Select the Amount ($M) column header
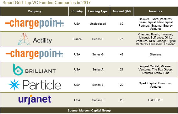The width and height of the screenshot is (178, 114). (x=121, y=11)
